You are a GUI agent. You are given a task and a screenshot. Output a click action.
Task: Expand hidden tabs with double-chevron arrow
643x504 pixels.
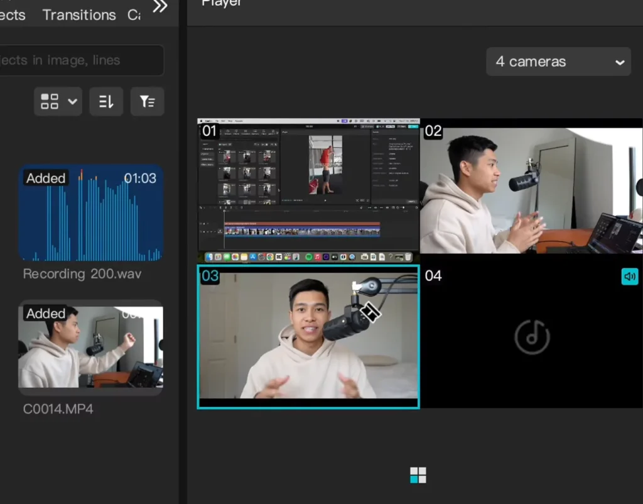click(159, 6)
